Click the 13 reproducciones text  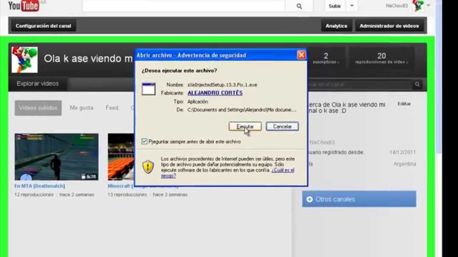pos(127,195)
